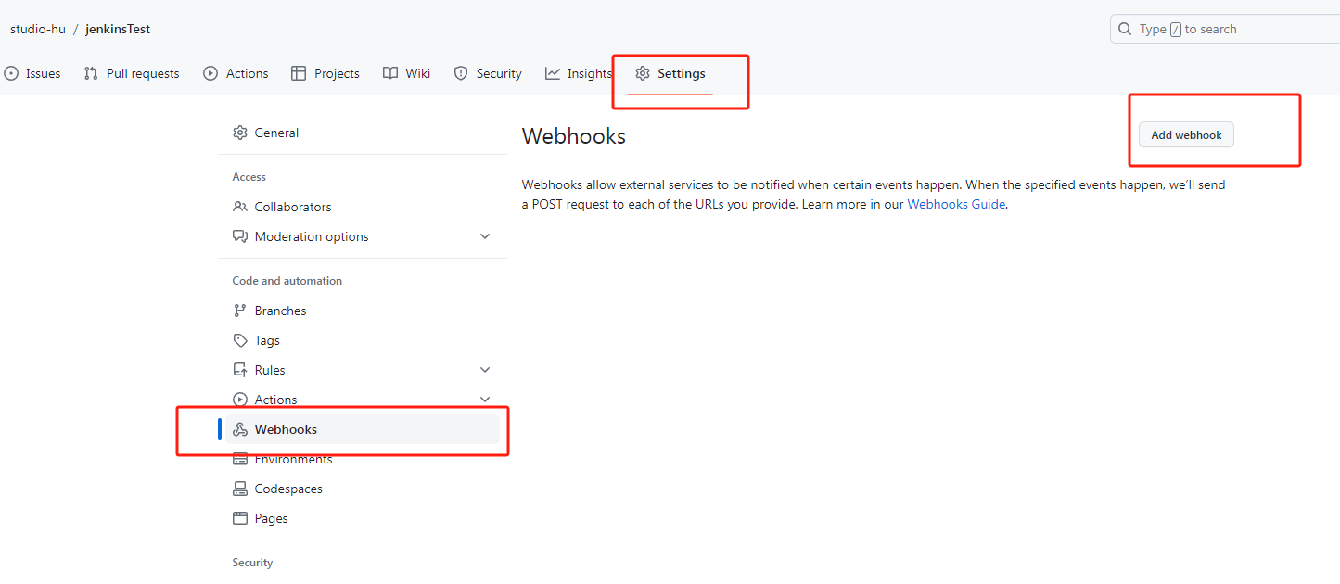Screen dimensions: 1340x584
Task: Click the Webhooks icon in the sidebar
Action: point(240,428)
